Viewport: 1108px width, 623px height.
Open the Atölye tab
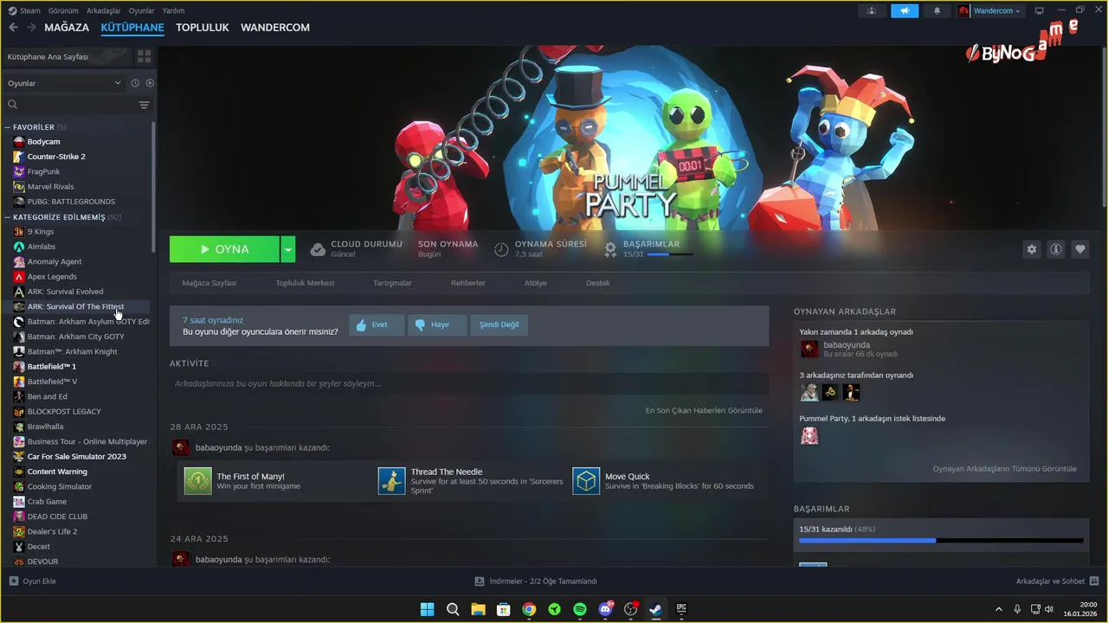click(x=535, y=283)
